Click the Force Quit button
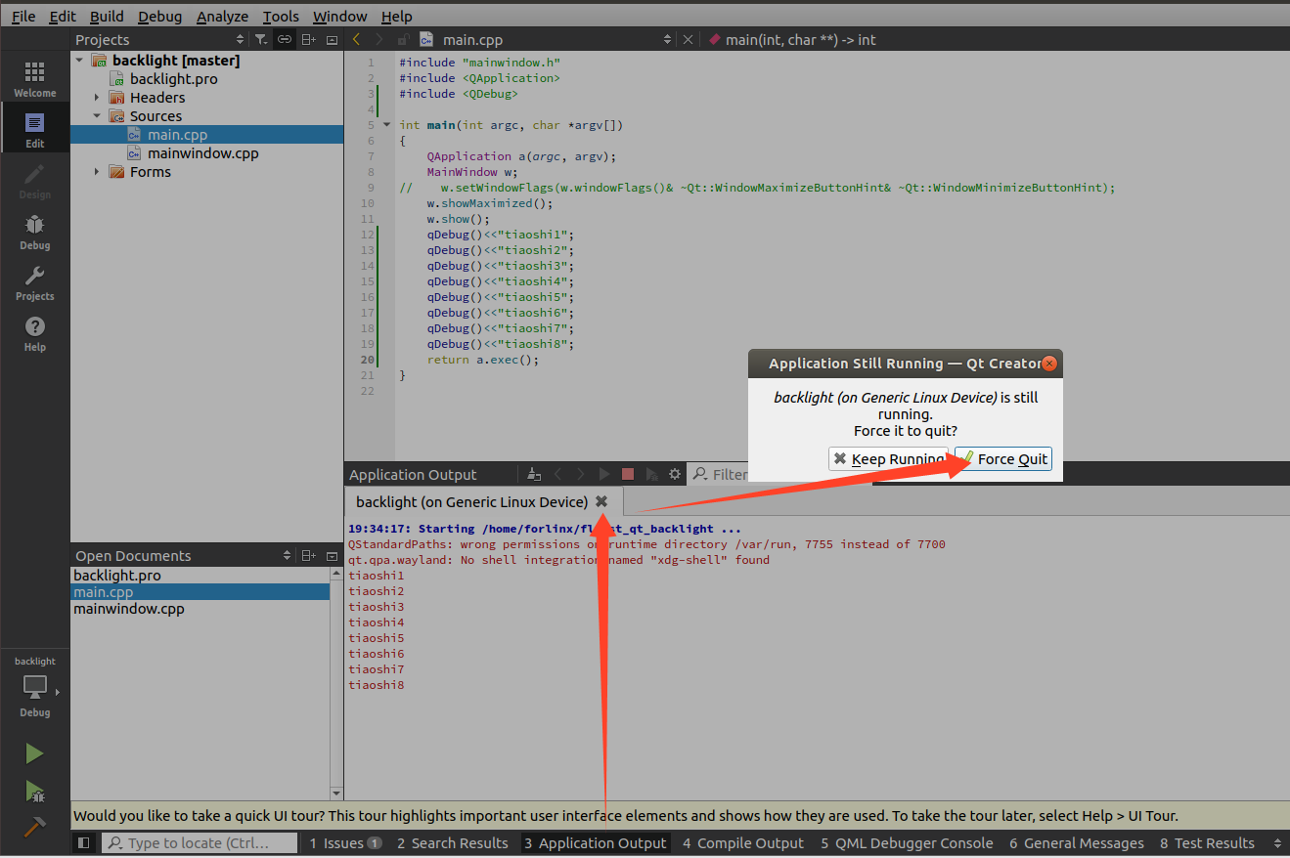 point(1003,459)
